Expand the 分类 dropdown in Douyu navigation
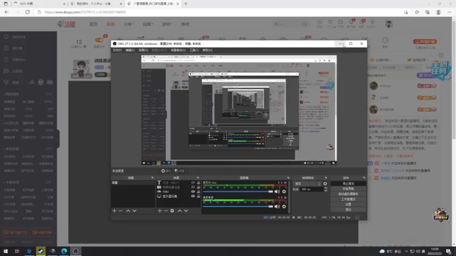 click(129, 24)
